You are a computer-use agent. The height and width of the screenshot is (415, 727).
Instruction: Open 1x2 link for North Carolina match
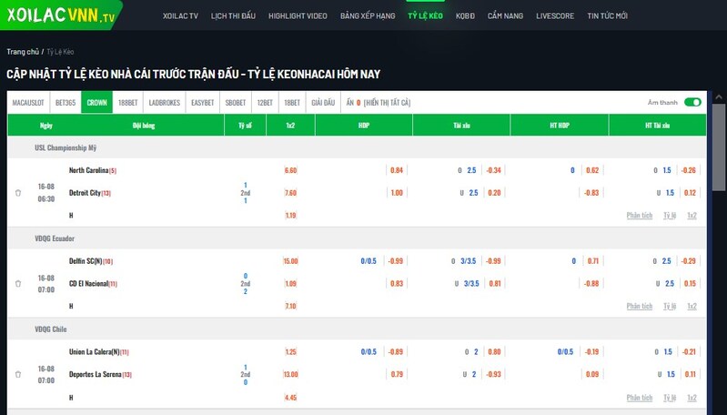(692, 215)
